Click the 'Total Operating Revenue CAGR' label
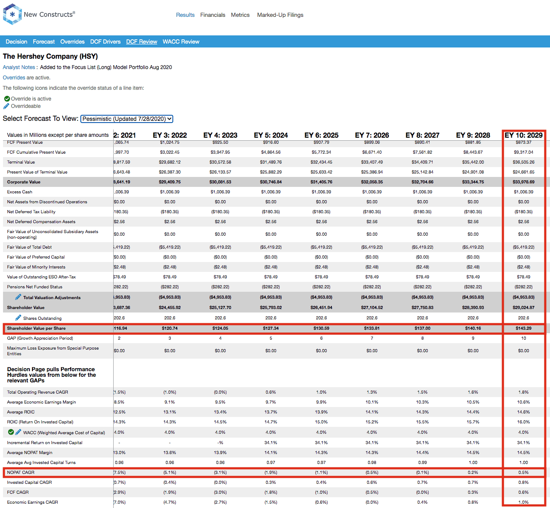Viewport: 550px width, 508px height. [x=38, y=392]
